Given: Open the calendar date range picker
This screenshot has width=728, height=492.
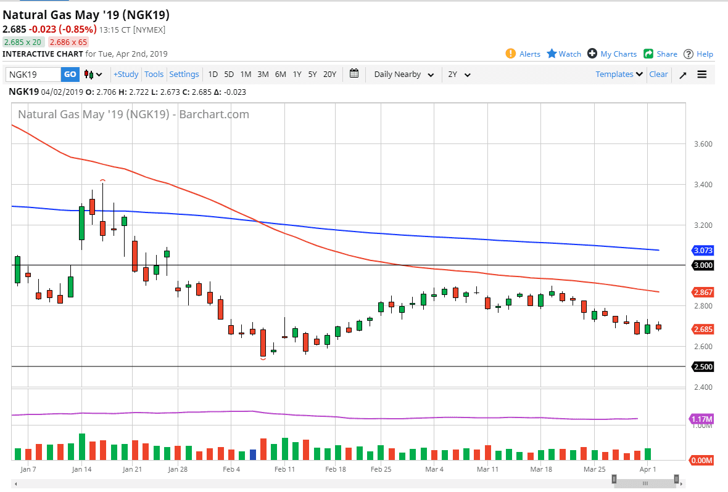Looking at the screenshot, I should pyautogui.click(x=354, y=74).
